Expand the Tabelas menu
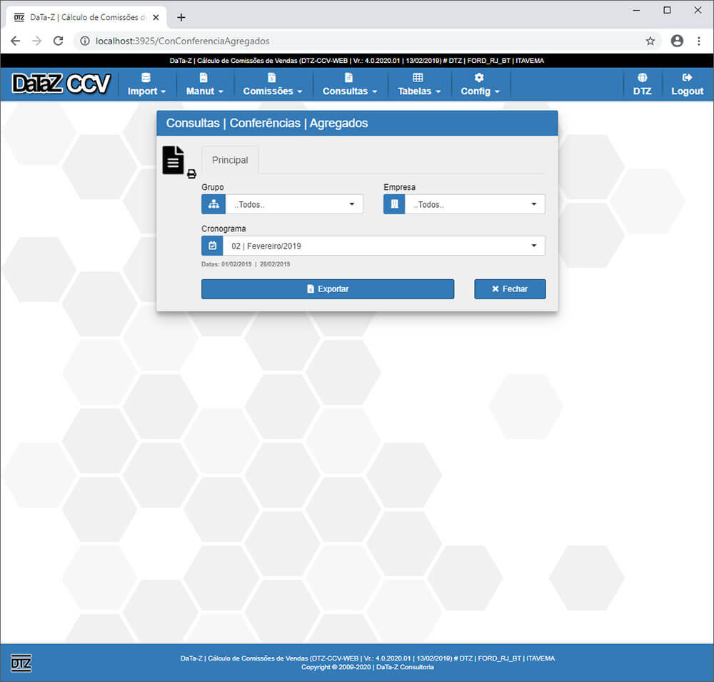This screenshot has height=682, width=714. click(418, 84)
